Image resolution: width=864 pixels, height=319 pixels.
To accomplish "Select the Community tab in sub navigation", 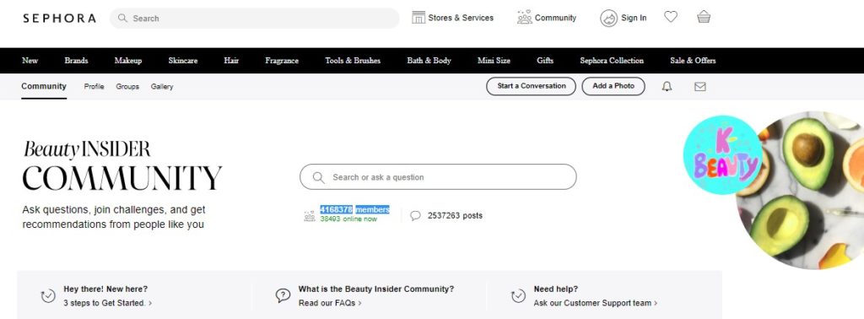I will pos(44,86).
